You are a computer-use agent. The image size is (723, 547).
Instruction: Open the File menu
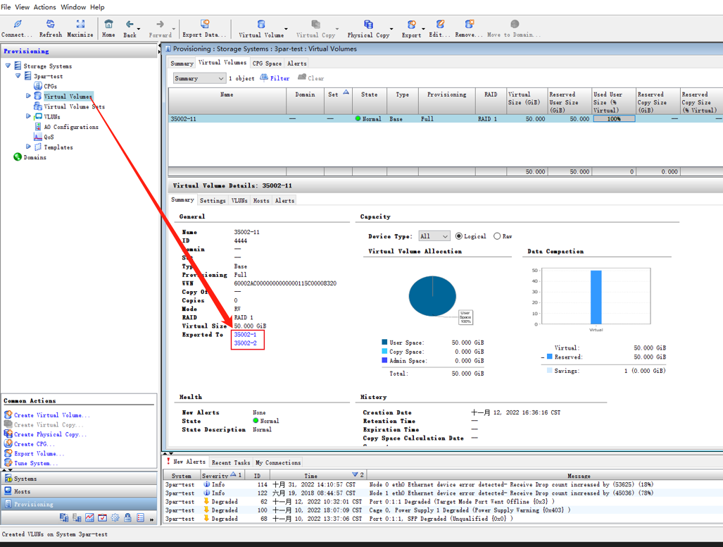coord(6,7)
